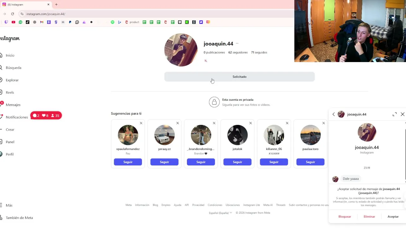Viewport: 406px width, 228px height.
Task: Remove the jotalok suggestion card
Action: pos(251,123)
